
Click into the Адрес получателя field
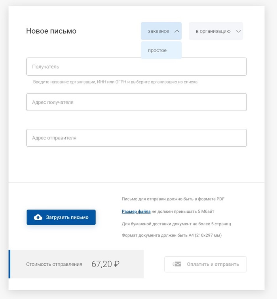(x=137, y=102)
